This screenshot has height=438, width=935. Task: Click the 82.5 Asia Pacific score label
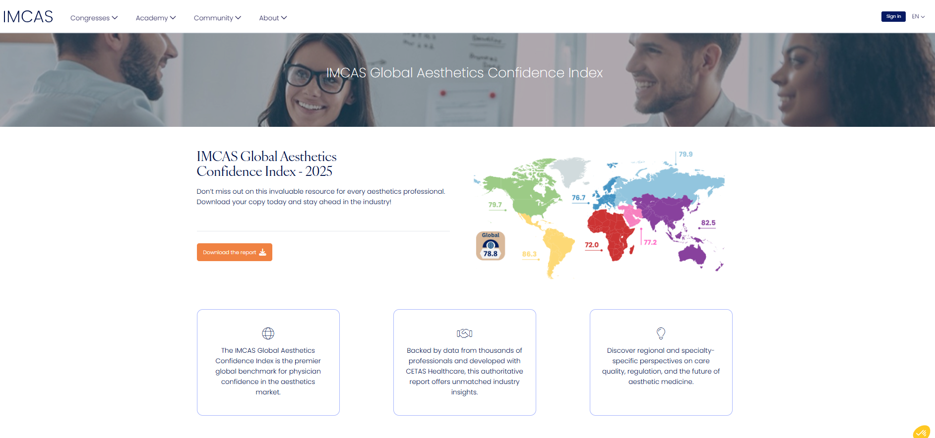pyautogui.click(x=708, y=223)
